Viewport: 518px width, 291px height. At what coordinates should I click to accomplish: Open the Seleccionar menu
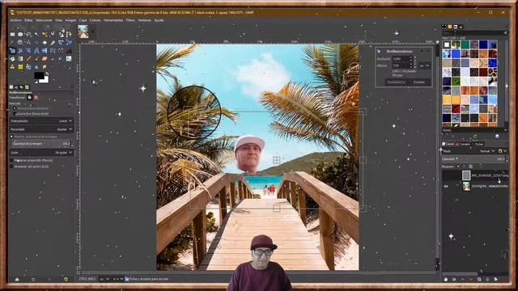click(44, 20)
